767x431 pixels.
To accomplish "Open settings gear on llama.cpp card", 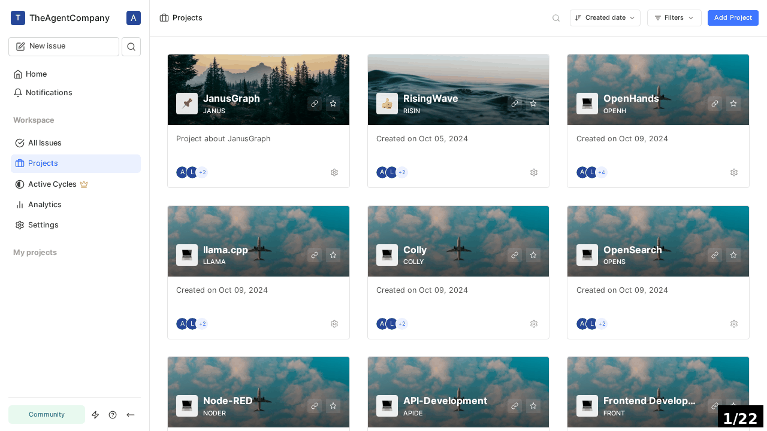I will 334,324.
